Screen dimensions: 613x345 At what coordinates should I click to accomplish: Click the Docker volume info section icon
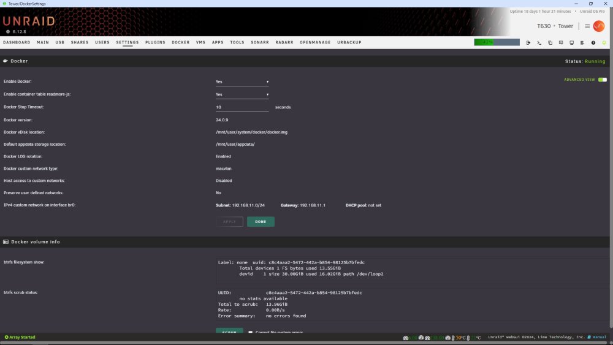coord(6,242)
